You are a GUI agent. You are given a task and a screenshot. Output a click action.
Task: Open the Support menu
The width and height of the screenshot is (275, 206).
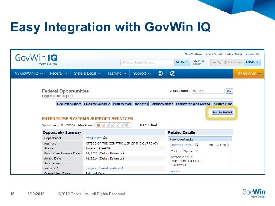coord(142,74)
